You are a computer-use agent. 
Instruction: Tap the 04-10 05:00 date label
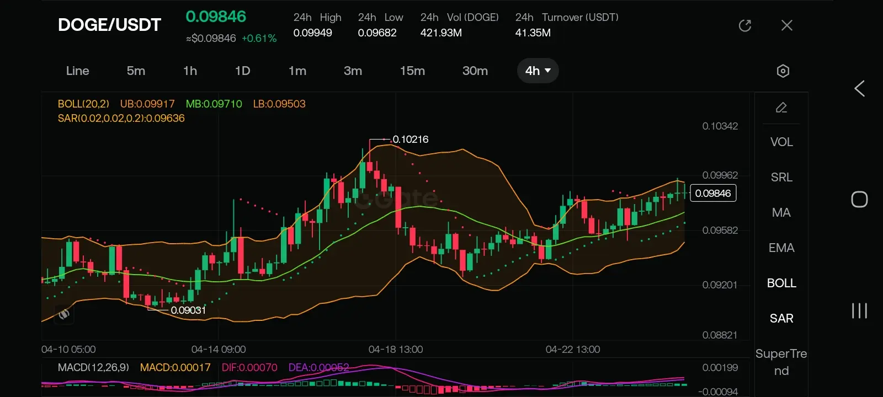(68, 350)
